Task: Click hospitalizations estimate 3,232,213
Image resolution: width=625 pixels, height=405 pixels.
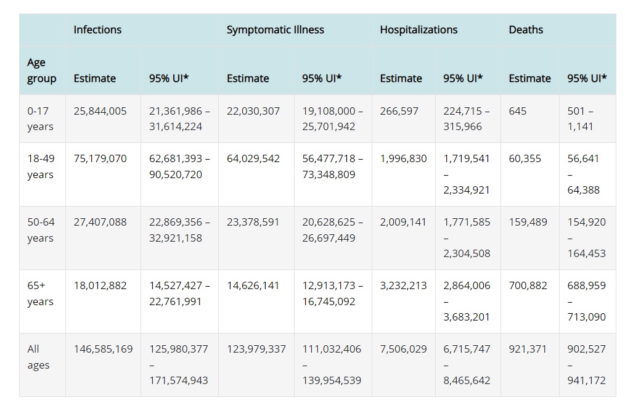Action: point(403,285)
